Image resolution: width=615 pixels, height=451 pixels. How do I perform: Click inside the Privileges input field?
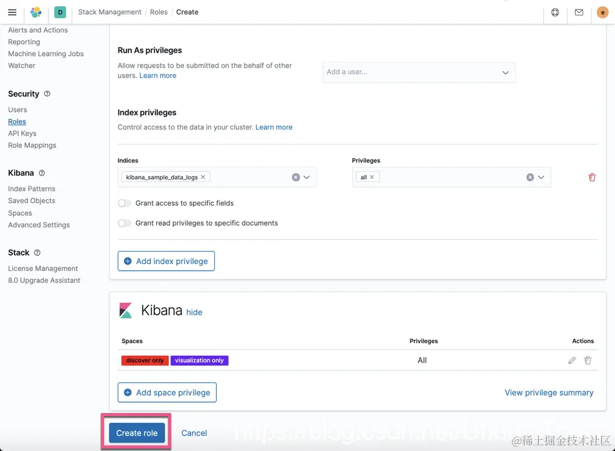pyautogui.click(x=451, y=177)
